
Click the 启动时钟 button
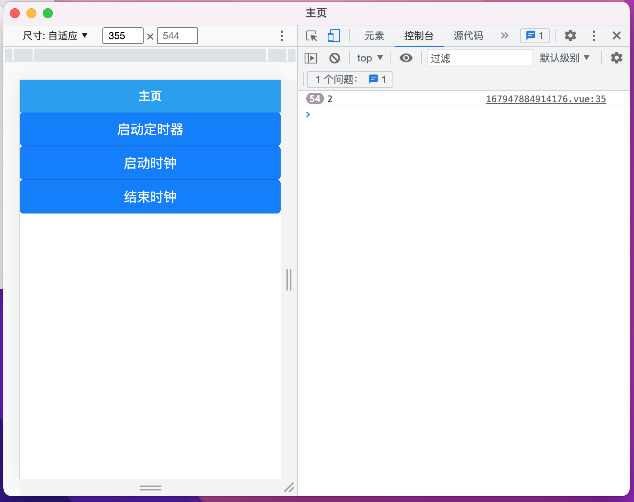(150, 163)
